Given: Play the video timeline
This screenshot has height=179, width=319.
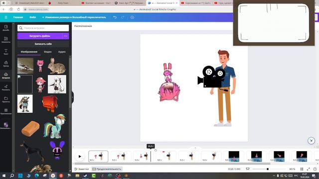Looking at the screenshot, I should [80, 156].
